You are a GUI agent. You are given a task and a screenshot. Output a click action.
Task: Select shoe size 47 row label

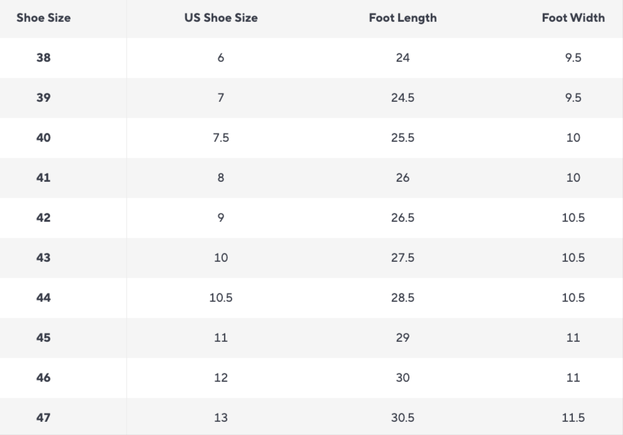pos(43,418)
